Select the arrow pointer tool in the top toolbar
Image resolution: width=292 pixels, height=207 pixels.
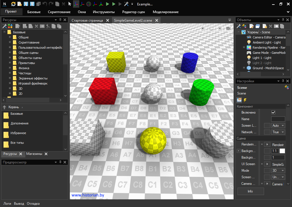[70, 4]
